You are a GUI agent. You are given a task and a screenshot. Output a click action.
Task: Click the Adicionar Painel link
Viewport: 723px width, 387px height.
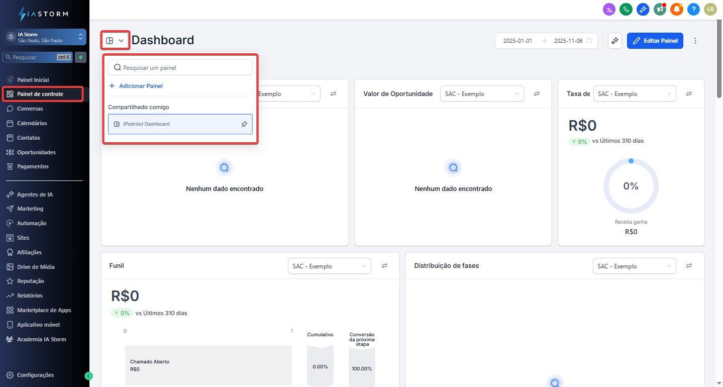pyautogui.click(x=141, y=86)
